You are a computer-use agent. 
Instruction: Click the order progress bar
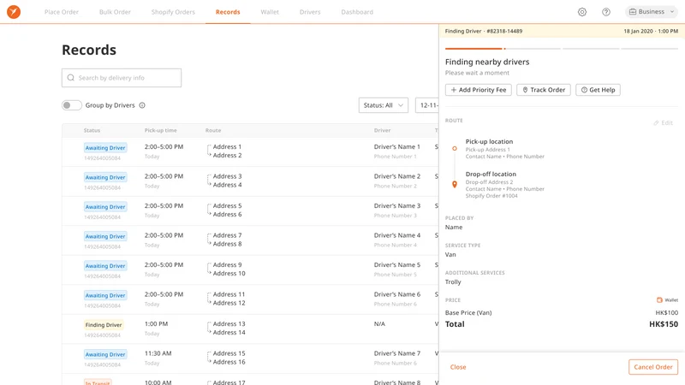pyautogui.click(x=562, y=49)
